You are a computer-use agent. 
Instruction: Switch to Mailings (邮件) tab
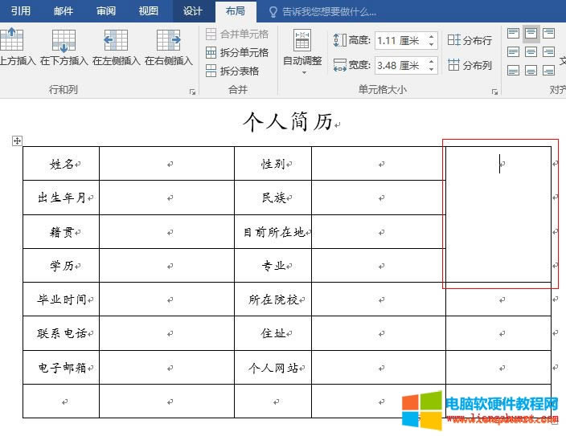click(x=64, y=11)
